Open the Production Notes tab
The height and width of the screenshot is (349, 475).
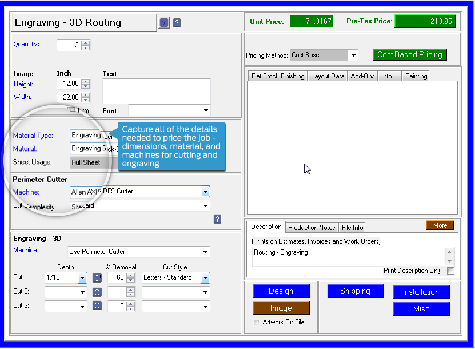tap(312, 227)
